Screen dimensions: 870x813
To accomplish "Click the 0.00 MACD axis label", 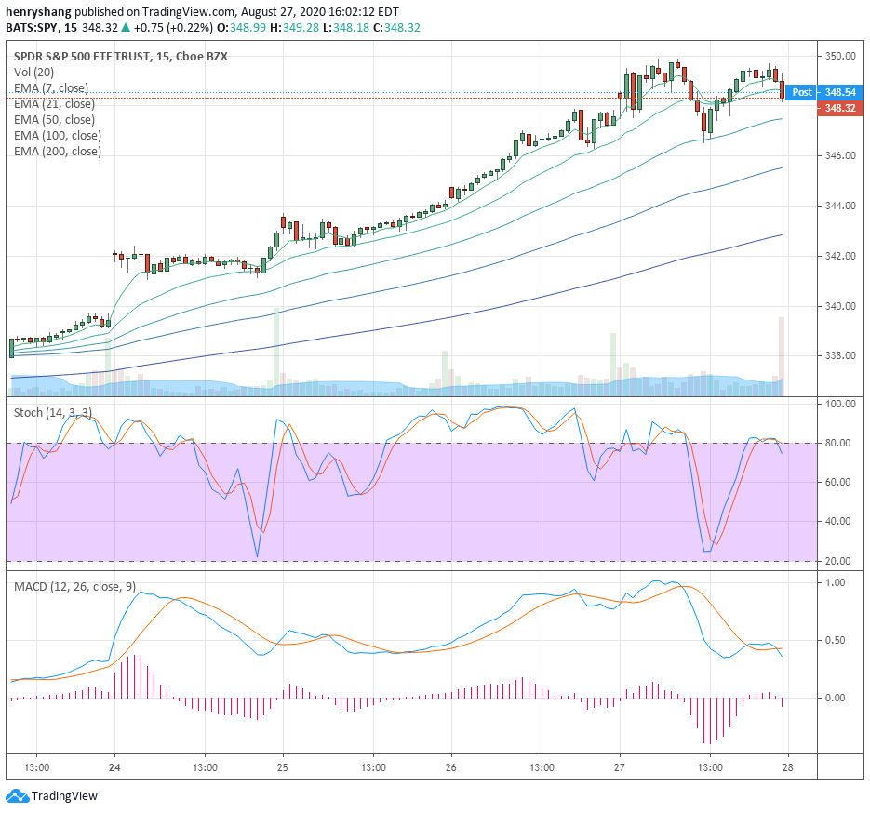I will coord(836,699).
